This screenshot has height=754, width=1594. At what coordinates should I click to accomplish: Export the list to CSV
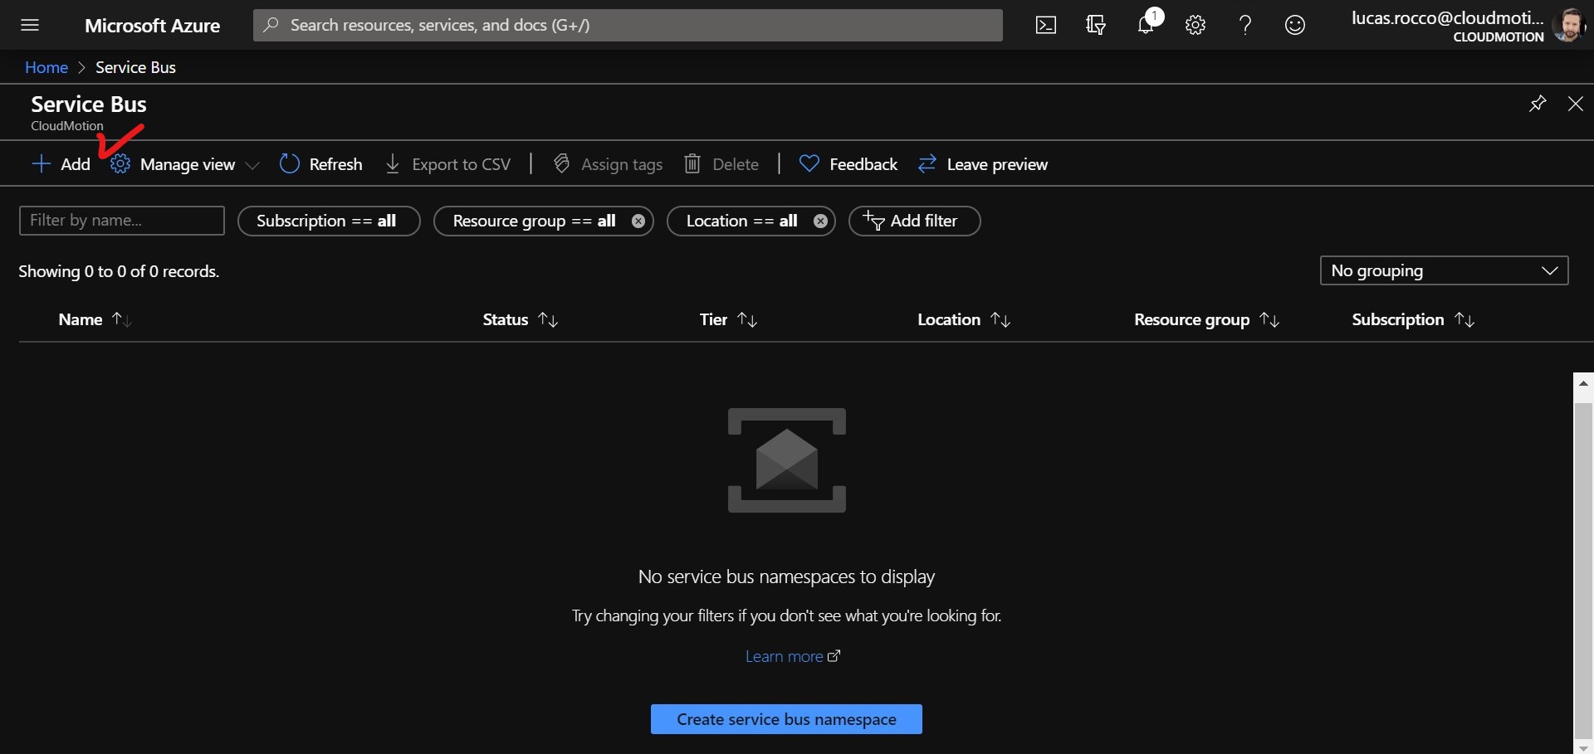[x=448, y=164]
